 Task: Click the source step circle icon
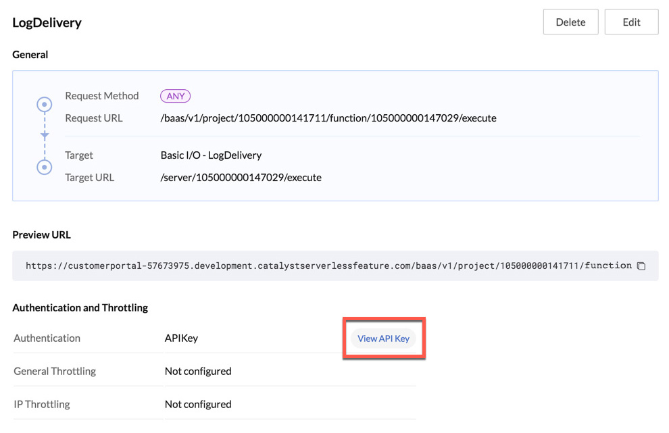pos(44,105)
